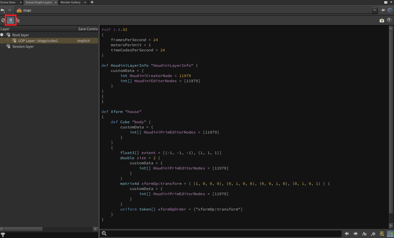Click the filter funnel icon at bottom left
394x238 pixels.
pos(3,235)
